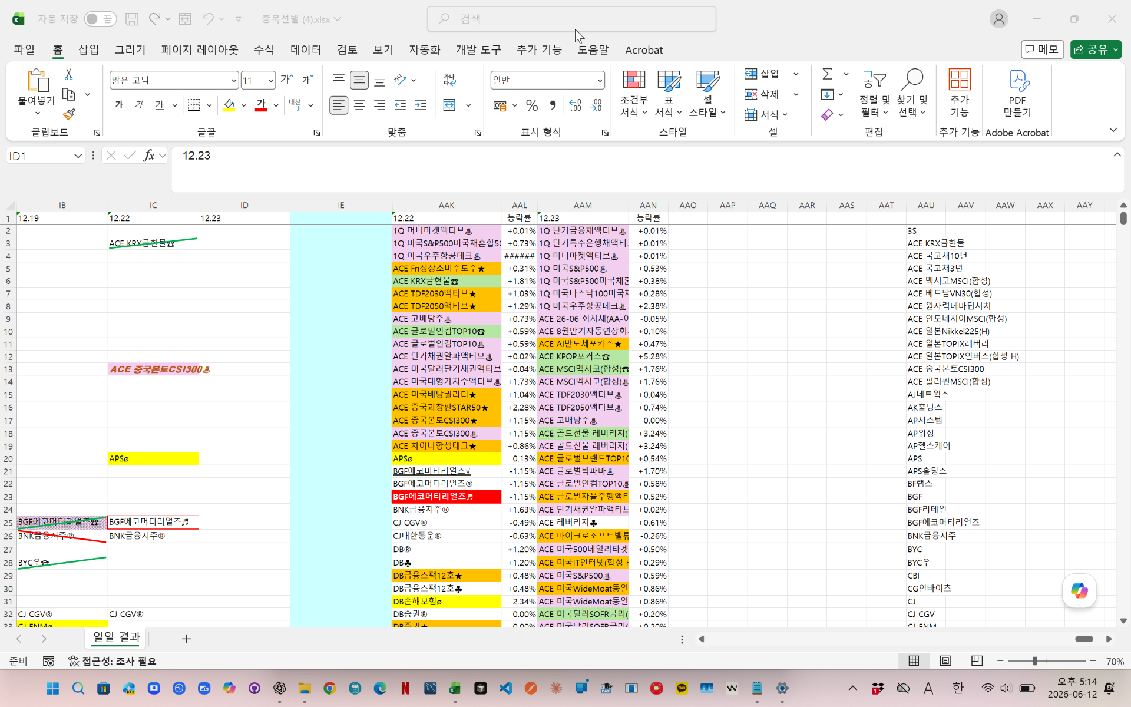Switch to Page Layout view in status bar
Viewport: 1131px width, 707px height.
[x=945, y=661]
